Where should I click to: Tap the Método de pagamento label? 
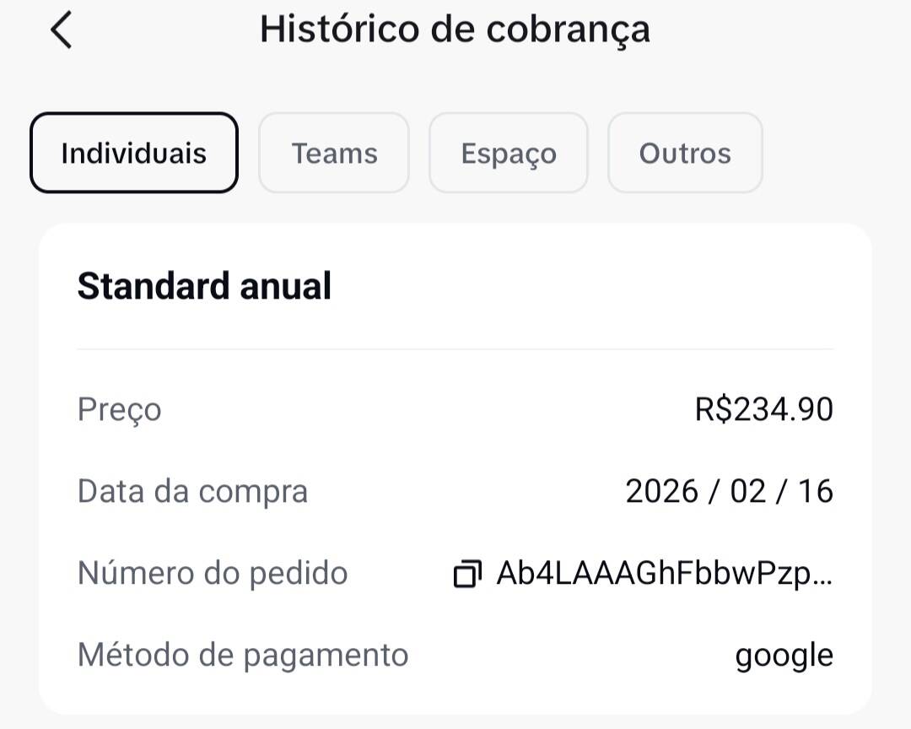click(x=243, y=655)
